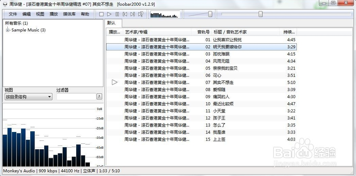
Task: Click the Play button in toolbar
Action: pyautogui.click(x=109, y=14)
